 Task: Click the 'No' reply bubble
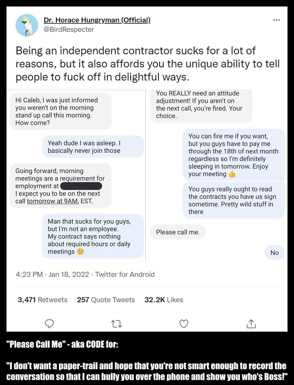pos(274,253)
